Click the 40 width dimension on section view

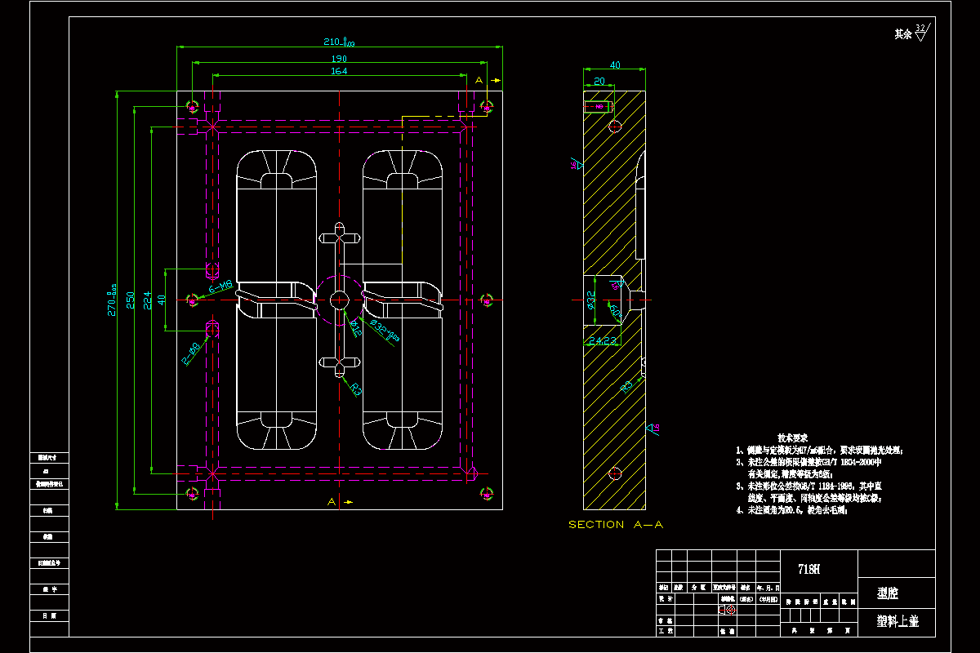615,64
